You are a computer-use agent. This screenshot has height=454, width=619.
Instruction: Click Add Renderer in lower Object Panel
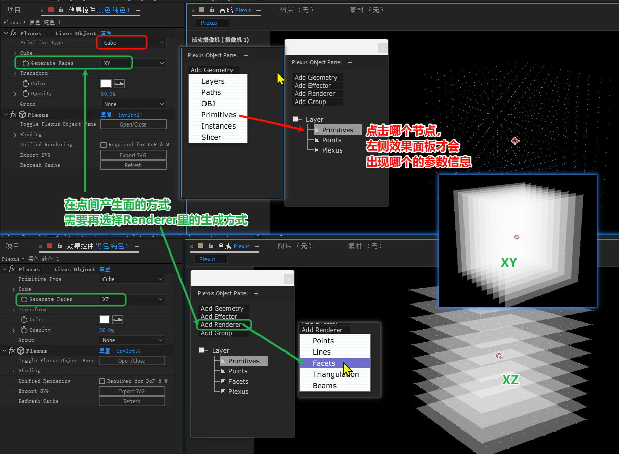point(221,325)
